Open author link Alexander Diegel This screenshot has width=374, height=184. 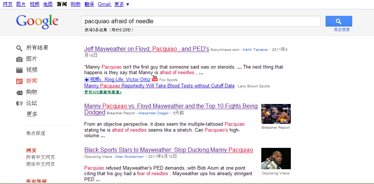coord(153,113)
